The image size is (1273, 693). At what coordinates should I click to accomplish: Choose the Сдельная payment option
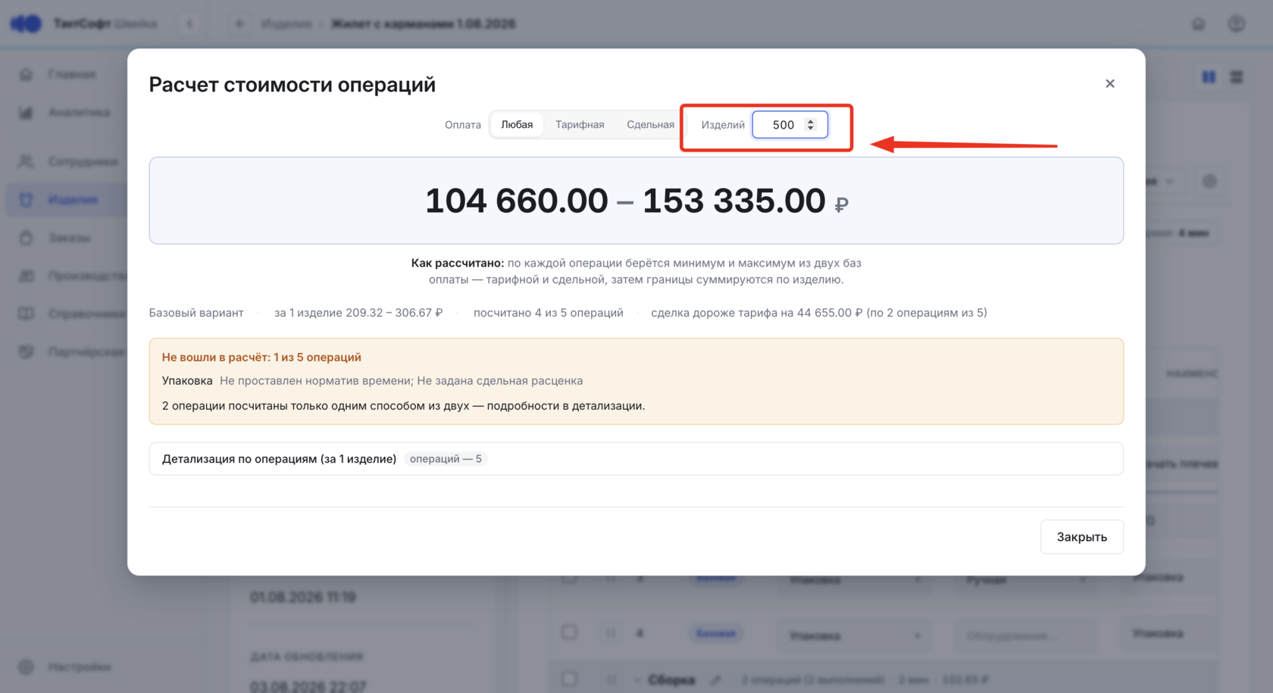coord(650,124)
